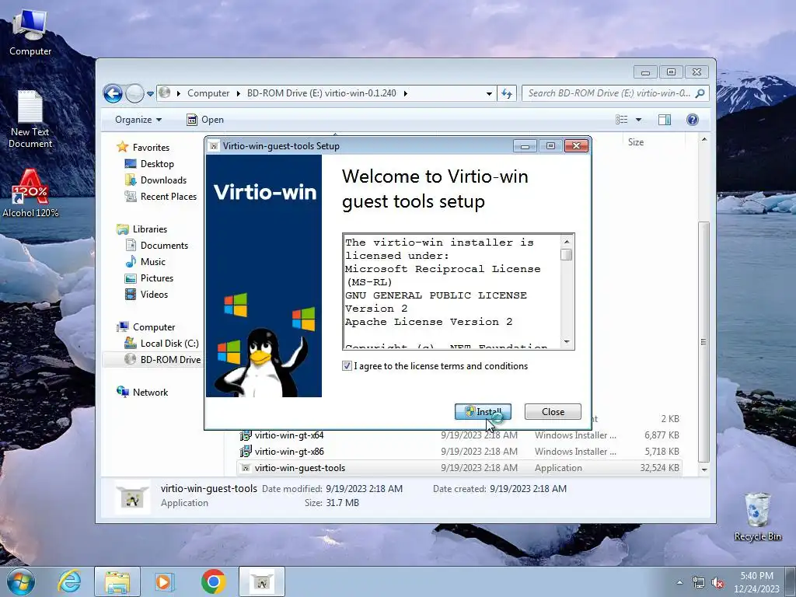Viewport: 796px width, 597px height.
Task: Uncheck the license agreement checkbox
Action: click(x=347, y=366)
